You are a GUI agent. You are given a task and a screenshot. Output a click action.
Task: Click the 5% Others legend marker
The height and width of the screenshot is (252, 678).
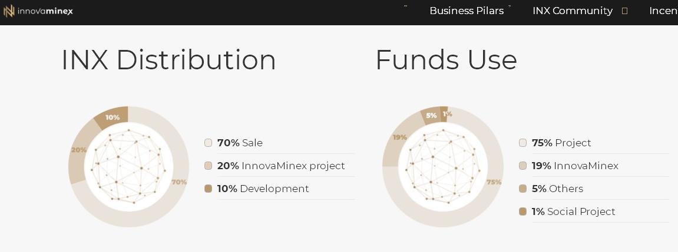(522, 189)
